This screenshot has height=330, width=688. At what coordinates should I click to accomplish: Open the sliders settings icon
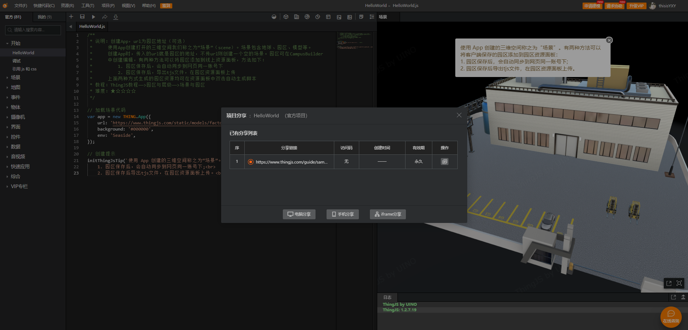tap(372, 17)
